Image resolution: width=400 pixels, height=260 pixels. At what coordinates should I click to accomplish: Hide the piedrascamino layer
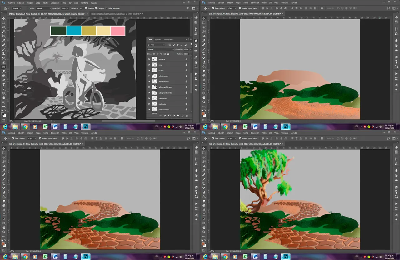pyautogui.click(x=149, y=110)
